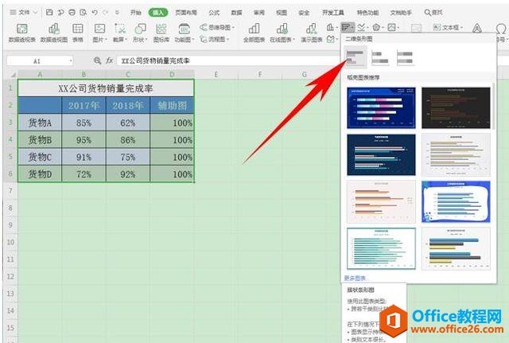The height and width of the screenshot is (343, 509).
Task: Switch to the 数据 (Data) tab
Action: coord(236,13)
